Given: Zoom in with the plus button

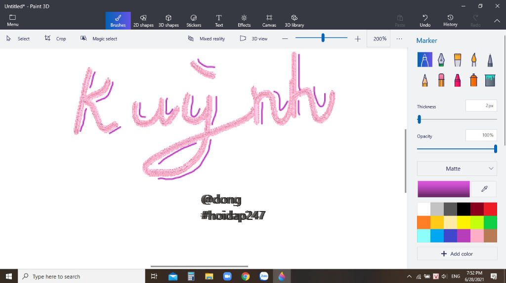Looking at the screenshot, I should click(x=358, y=38).
